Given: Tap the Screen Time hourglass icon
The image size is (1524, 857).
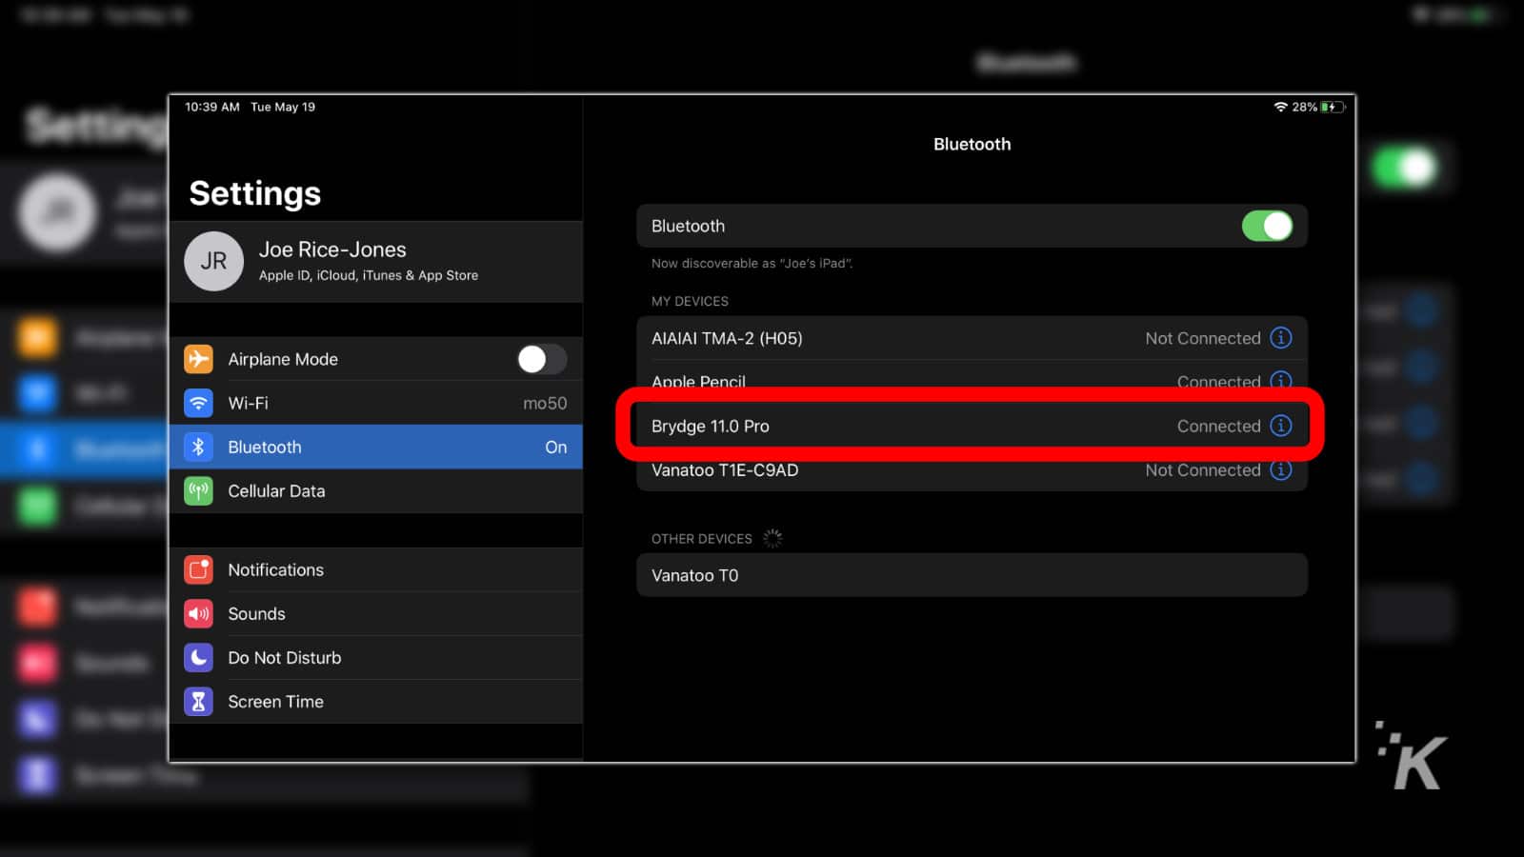Looking at the screenshot, I should tap(198, 701).
